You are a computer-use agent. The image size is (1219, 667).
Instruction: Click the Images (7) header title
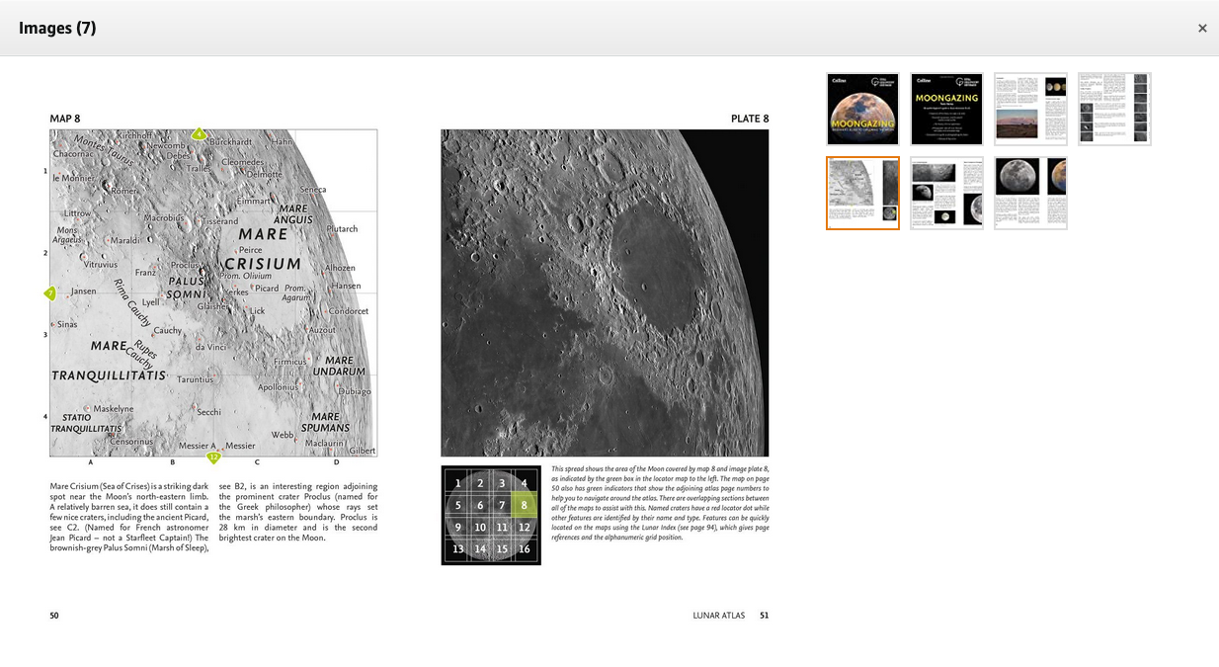tap(56, 28)
